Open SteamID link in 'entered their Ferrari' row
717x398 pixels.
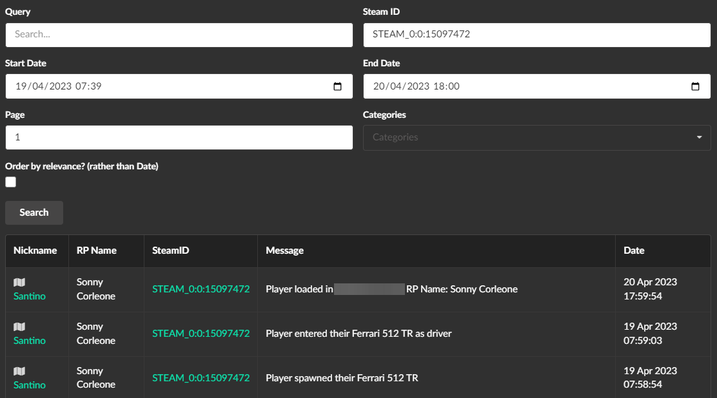[x=201, y=334]
